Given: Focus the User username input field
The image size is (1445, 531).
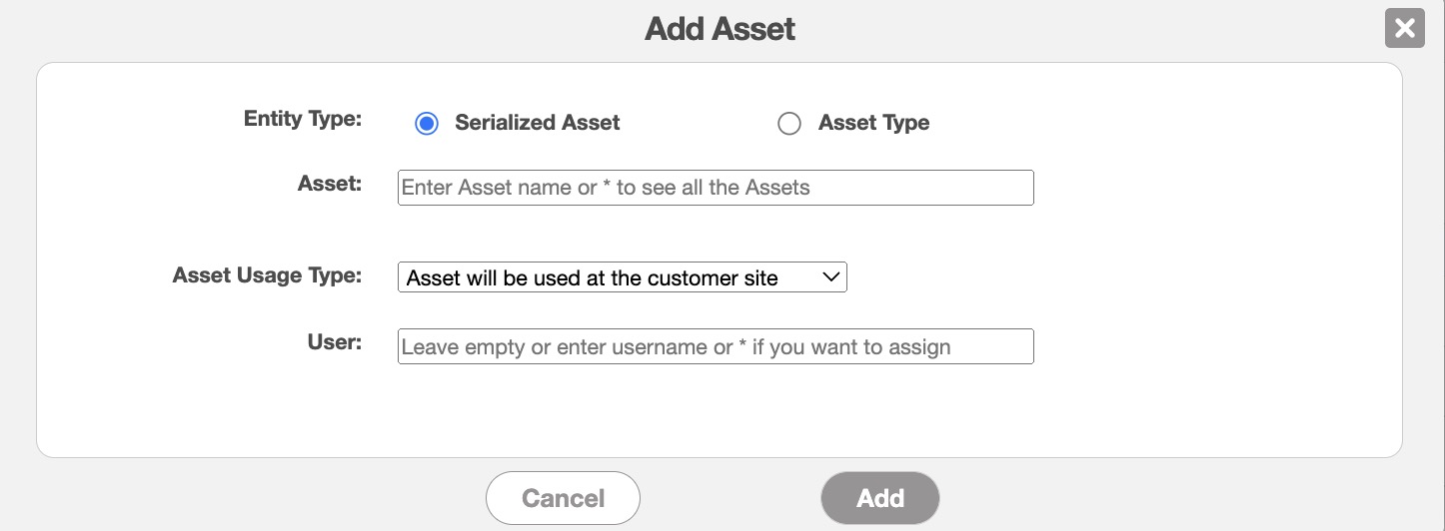Looking at the screenshot, I should (716, 346).
